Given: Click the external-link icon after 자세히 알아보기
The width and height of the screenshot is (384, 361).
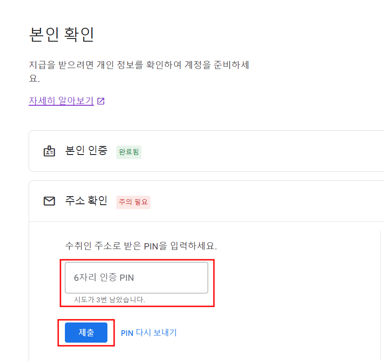Looking at the screenshot, I should [101, 101].
